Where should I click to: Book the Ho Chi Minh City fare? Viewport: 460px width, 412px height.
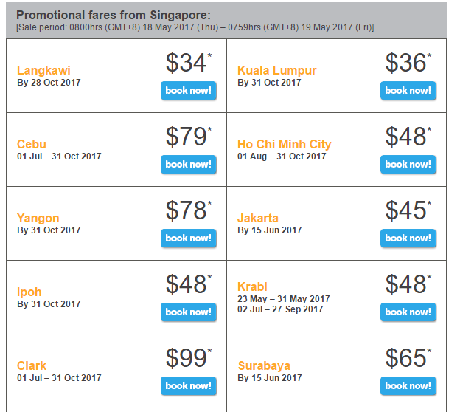(408, 164)
